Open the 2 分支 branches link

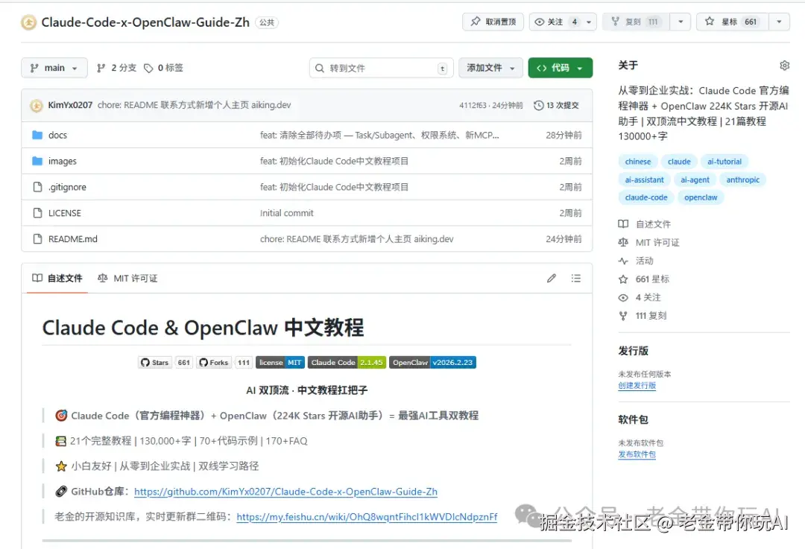tap(116, 68)
